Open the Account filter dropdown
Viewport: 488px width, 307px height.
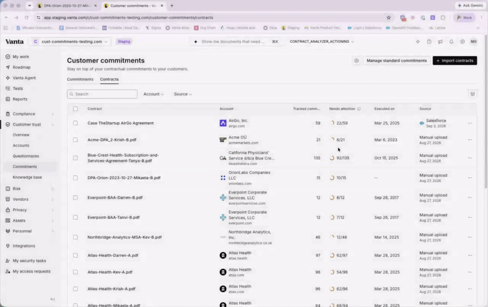click(x=153, y=94)
